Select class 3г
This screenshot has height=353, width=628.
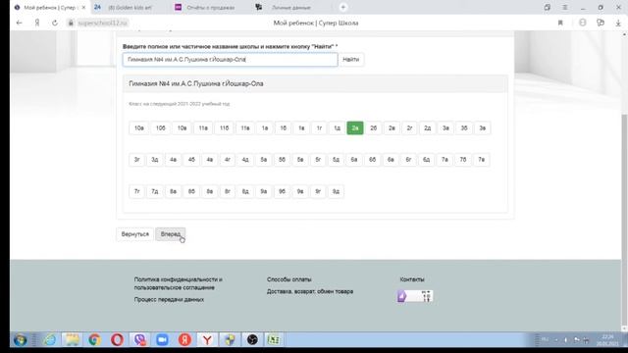pyautogui.click(x=136, y=160)
